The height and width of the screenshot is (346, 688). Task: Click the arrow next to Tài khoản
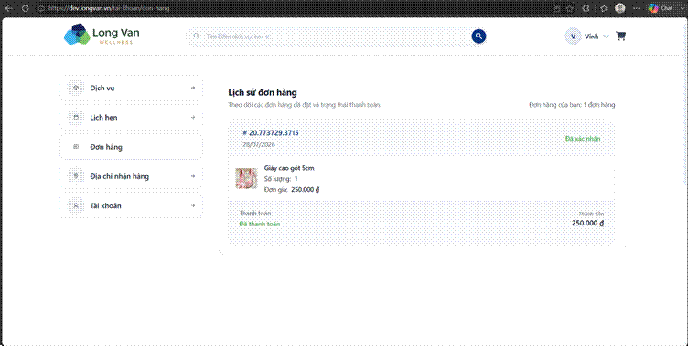193,205
